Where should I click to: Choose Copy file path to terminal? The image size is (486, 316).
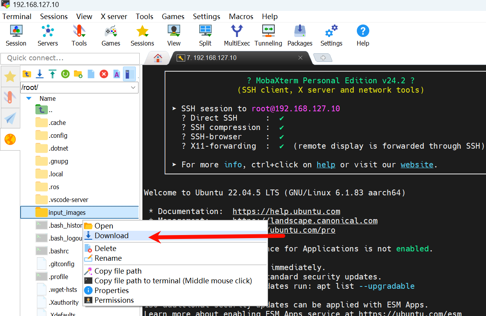175,281
